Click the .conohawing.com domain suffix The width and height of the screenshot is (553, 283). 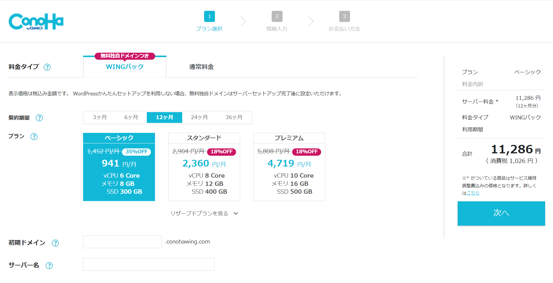pyautogui.click(x=187, y=242)
